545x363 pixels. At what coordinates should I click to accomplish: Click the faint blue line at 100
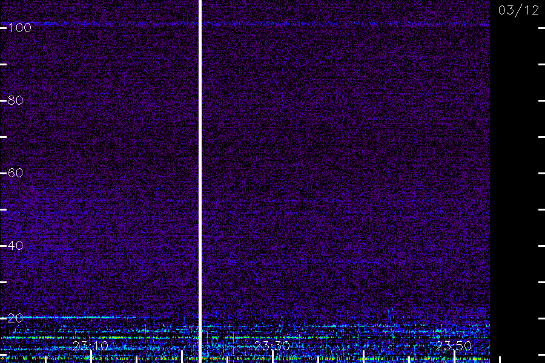point(245,24)
